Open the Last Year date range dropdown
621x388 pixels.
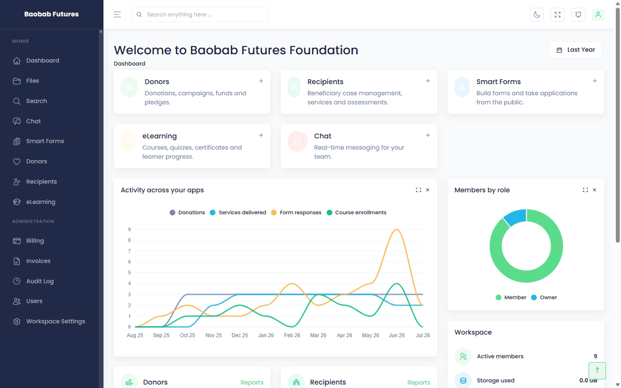coord(575,50)
